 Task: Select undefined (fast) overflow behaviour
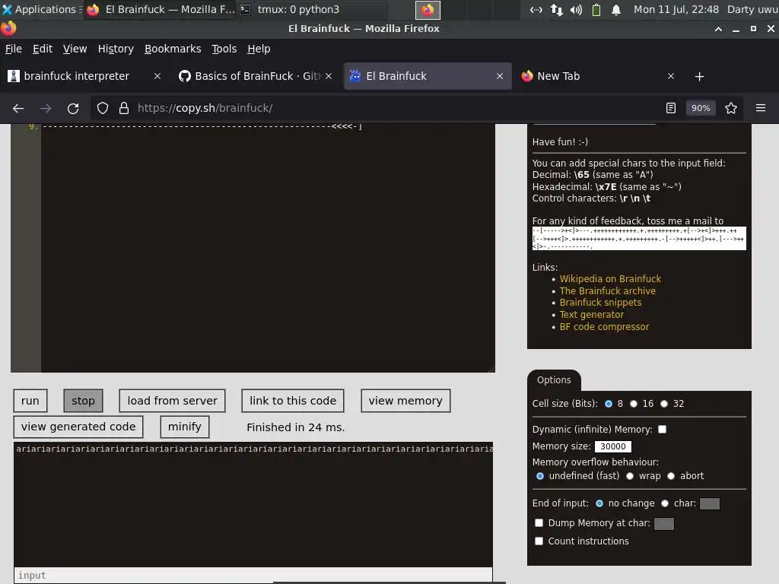(x=540, y=476)
